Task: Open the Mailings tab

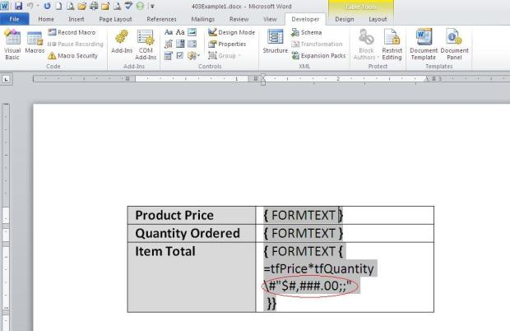Action: tap(202, 19)
